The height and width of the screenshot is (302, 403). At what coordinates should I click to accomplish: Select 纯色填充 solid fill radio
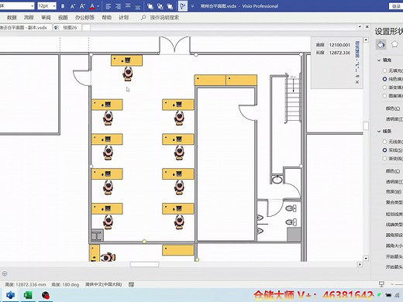tap(384, 79)
